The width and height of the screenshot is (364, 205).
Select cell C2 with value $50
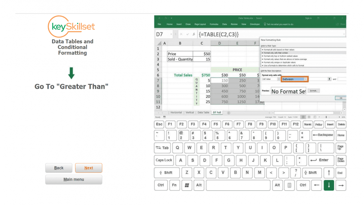[202, 54]
